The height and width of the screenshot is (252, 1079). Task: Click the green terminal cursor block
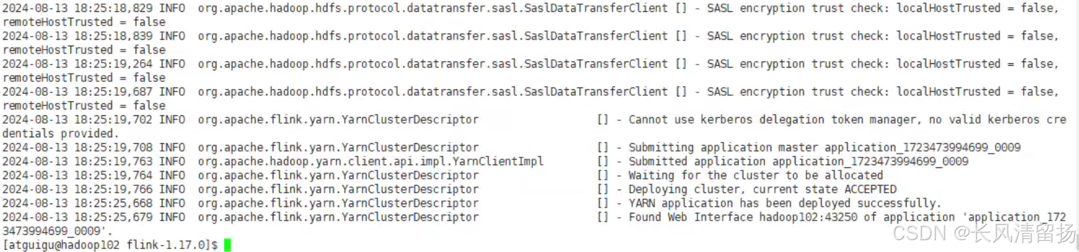click(228, 245)
